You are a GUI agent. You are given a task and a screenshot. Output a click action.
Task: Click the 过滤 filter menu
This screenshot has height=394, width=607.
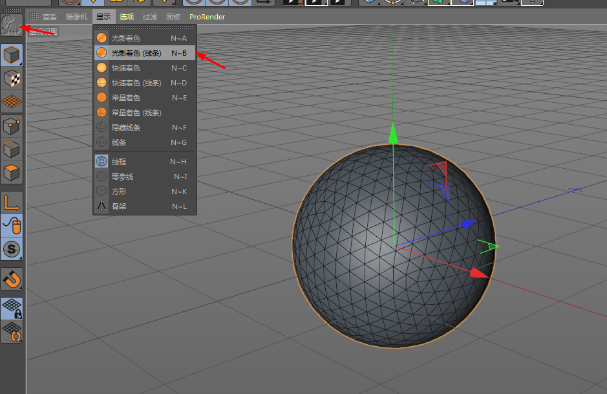pyautogui.click(x=150, y=17)
